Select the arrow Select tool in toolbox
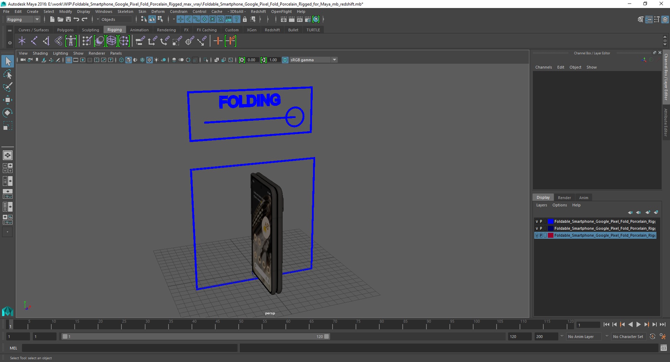The height and width of the screenshot is (362, 670). click(x=8, y=62)
